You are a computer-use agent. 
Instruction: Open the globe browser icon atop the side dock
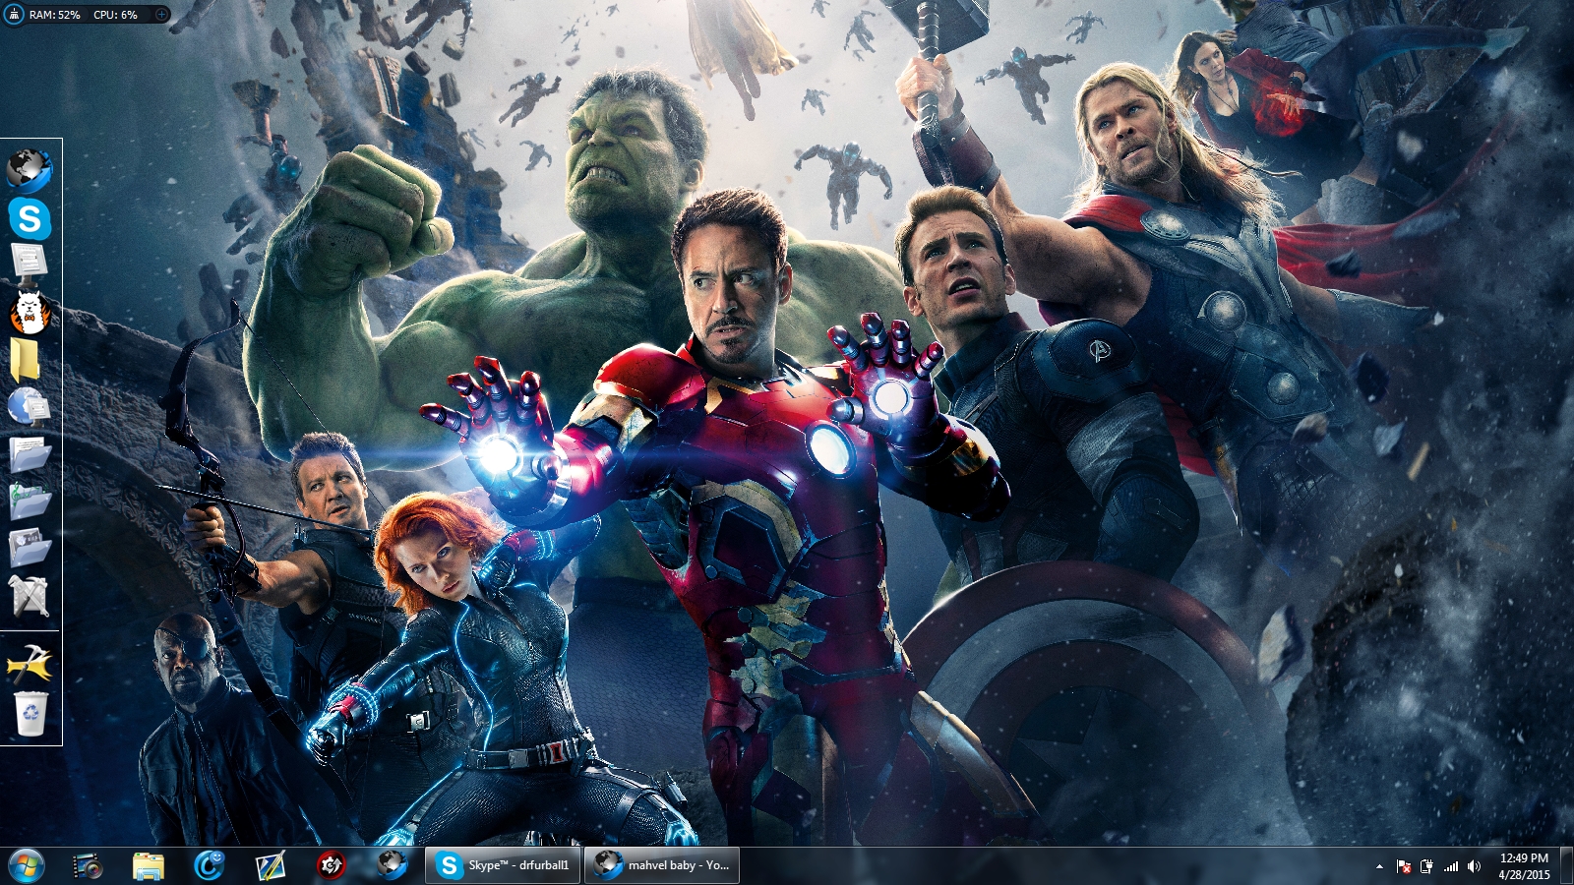(x=30, y=169)
